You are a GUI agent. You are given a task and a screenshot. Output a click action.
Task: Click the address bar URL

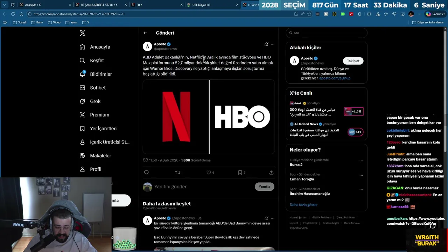79,14
